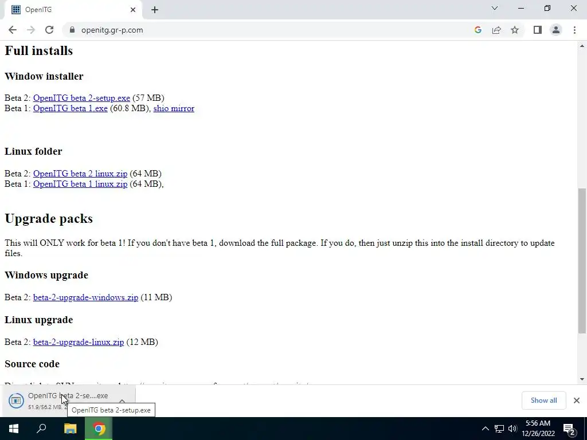The height and width of the screenshot is (440, 587).
Task: Open the Chrome profile avatar
Action: coord(556,30)
